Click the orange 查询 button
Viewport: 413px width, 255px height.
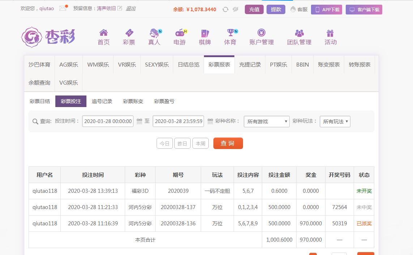[x=228, y=143]
